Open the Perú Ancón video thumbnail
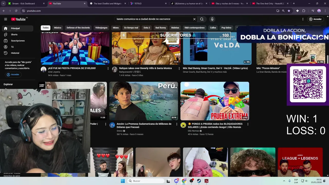This screenshot has height=185, width=329. point(143,101)
